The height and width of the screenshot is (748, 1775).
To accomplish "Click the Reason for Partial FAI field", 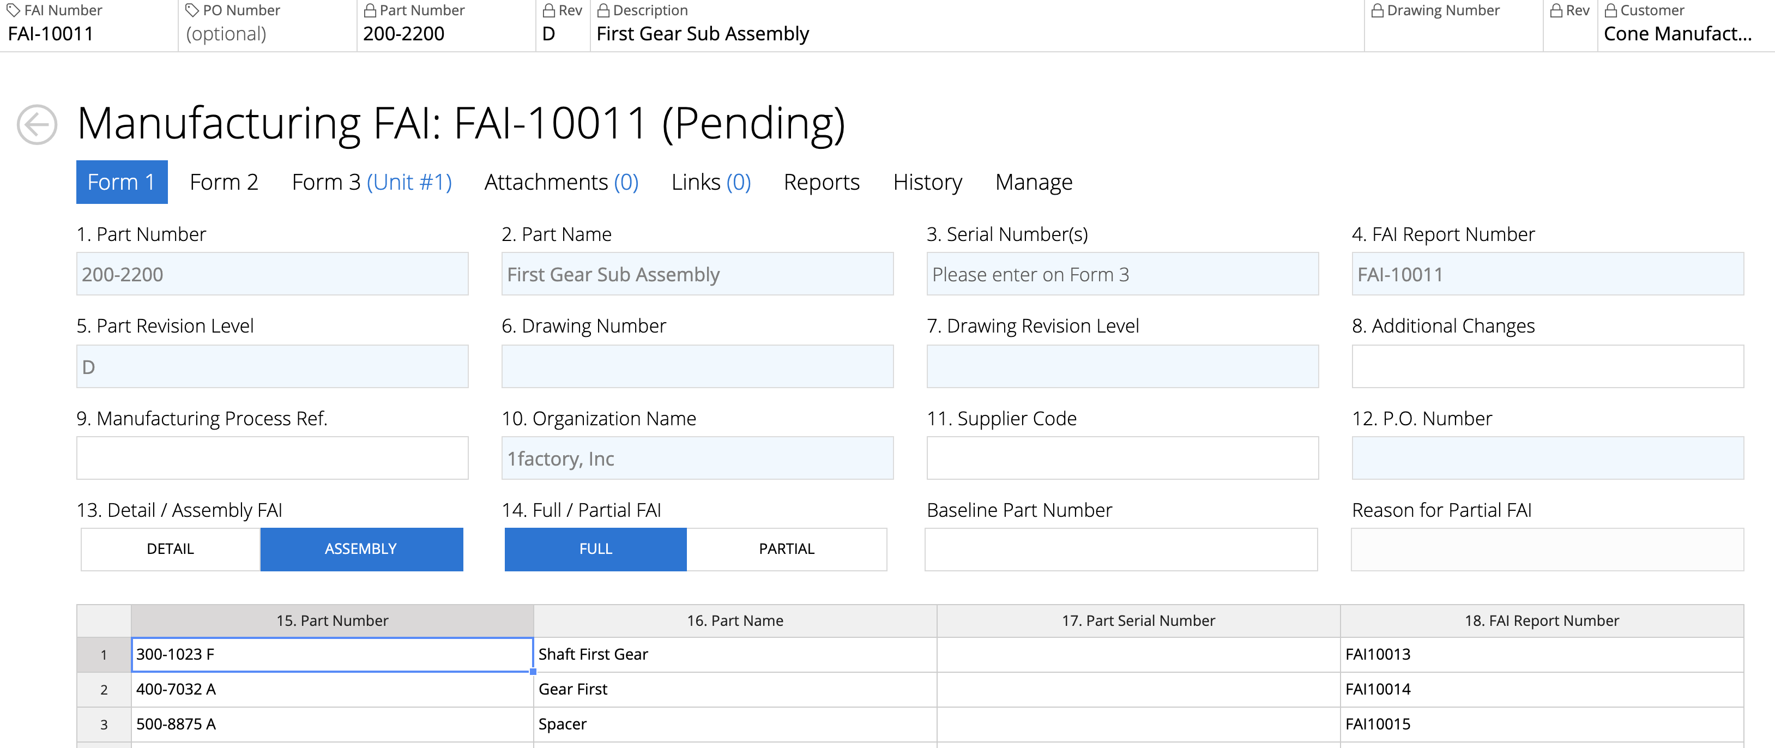I will (x=1548, y=550).
